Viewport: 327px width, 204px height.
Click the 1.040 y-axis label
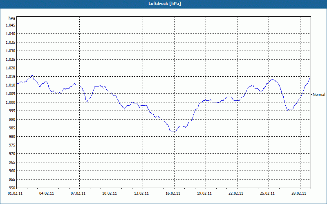(11, 34)
